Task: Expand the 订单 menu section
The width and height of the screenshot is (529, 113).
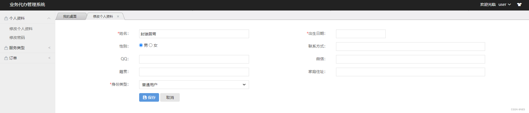Action: click(x=49, y=58)
